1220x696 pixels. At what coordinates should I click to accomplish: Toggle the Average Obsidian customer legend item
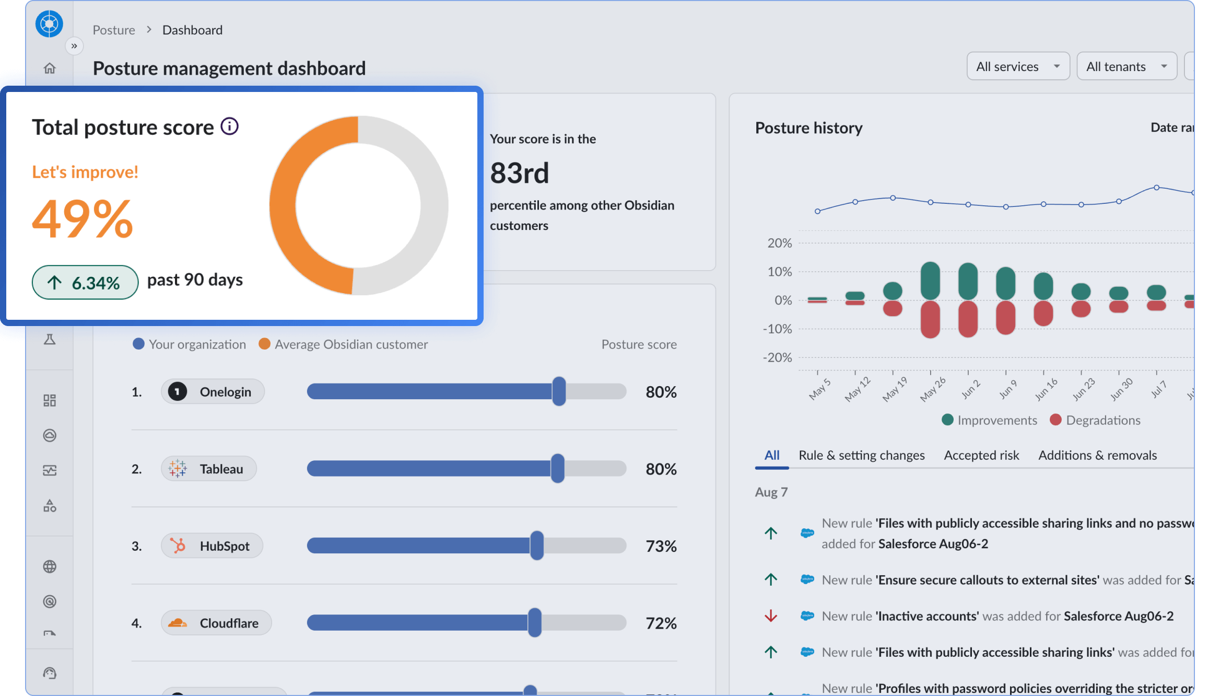tap(343, 344)
